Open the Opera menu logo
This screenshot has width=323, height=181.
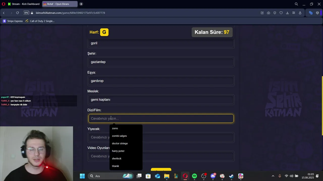pyautogui.click(x=4, y=4)
